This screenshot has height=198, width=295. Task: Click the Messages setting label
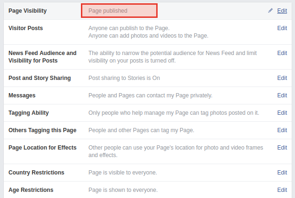[22, 95]
